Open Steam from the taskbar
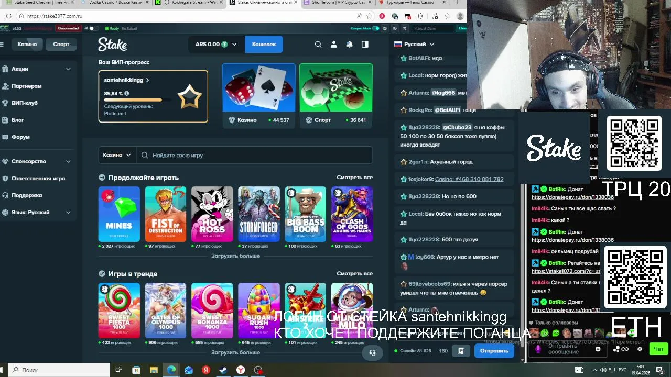The height and width of the screenshot is (377, 671). tap(223, 370)
